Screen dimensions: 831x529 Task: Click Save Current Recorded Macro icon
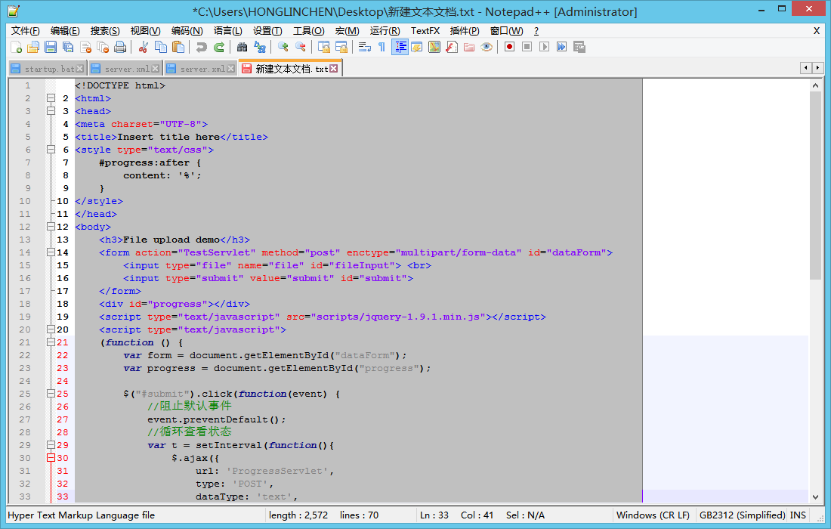tap(579, 47)
